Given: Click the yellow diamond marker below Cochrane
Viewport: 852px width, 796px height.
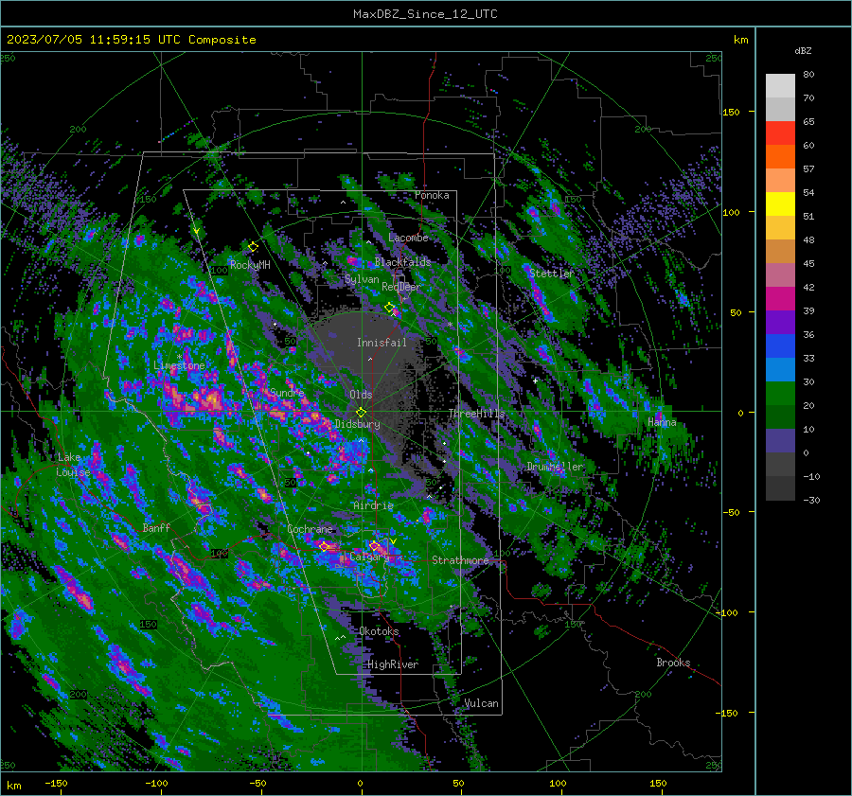Looking at the screenshot, I should pyautogui.click(x=324, y=546).
